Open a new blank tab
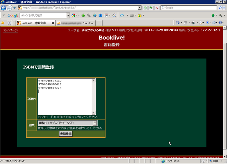Screen dimensions: 227x164 click(99, 23)
